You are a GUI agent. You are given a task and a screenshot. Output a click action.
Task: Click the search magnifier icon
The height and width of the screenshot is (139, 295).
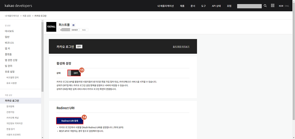[x=265, y=5]
